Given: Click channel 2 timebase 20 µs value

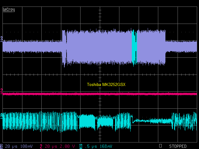Looking at the screenshot, I should coord(51,146).
